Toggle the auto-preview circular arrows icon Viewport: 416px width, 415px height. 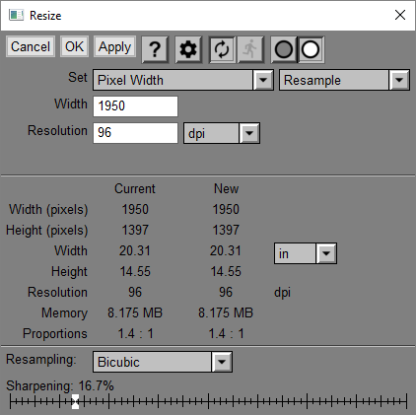coord(222,49)
